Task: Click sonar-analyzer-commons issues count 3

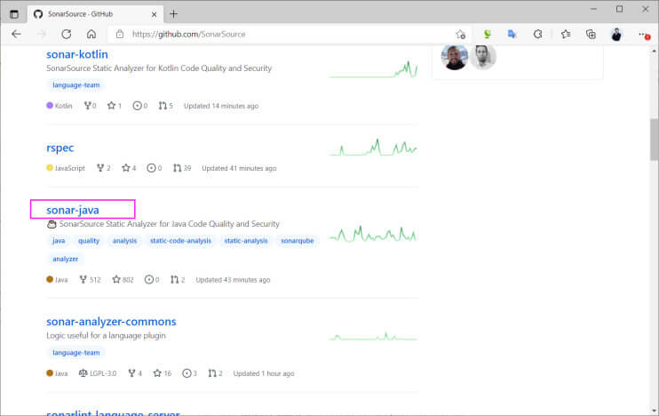Action: (189, 373)
